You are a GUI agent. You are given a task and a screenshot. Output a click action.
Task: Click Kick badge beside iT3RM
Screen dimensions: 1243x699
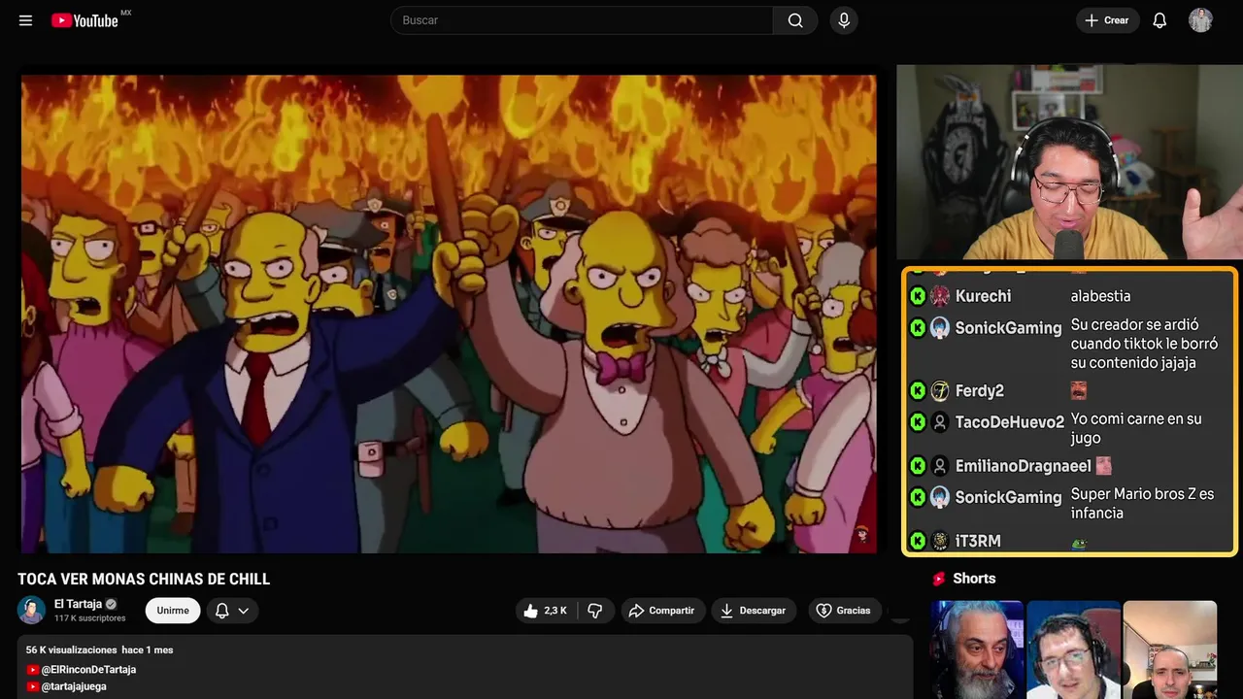coord(918,541)
